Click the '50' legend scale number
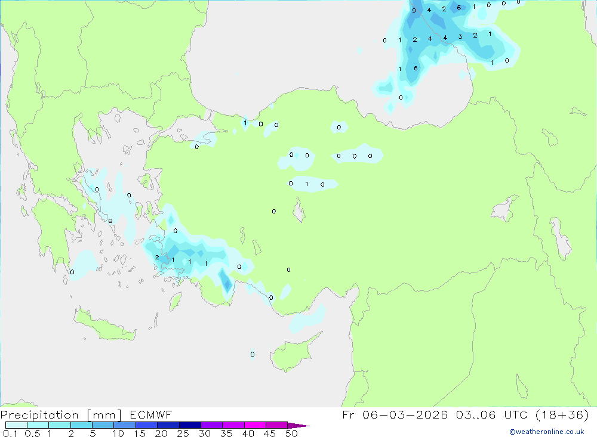The height and width of the screenshot is (437, 597). (291, 433)
